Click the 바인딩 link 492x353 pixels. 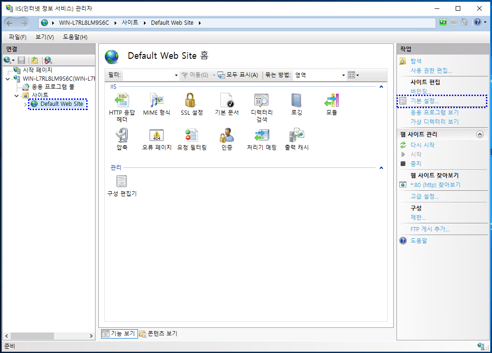click(421, 91)
